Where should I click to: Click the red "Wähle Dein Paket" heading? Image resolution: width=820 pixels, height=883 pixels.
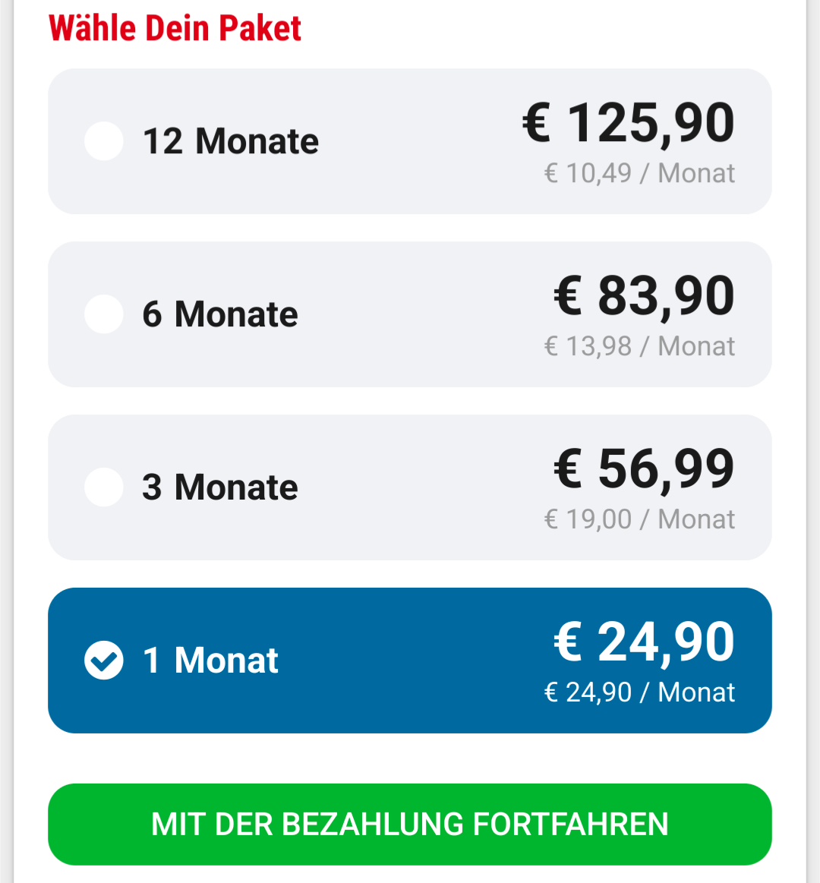175,29
